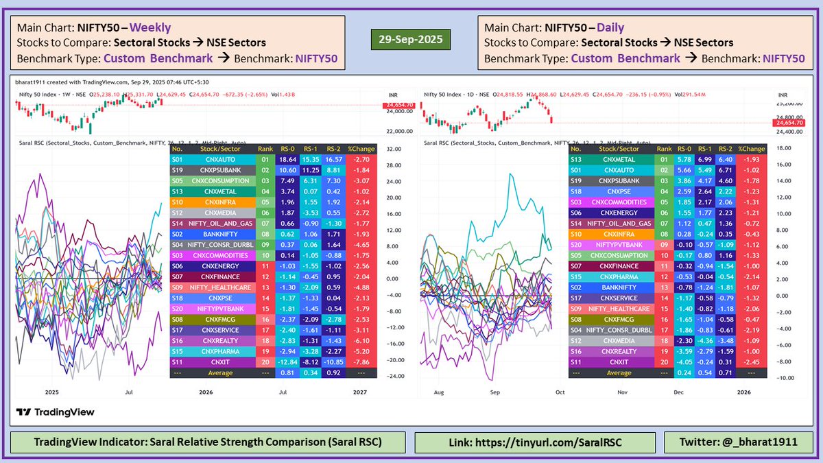The height and width of the screenshot is (463, 823).
Task: Select NIFTYPVTBANK row in the daily table
Action: coord(669,245)
